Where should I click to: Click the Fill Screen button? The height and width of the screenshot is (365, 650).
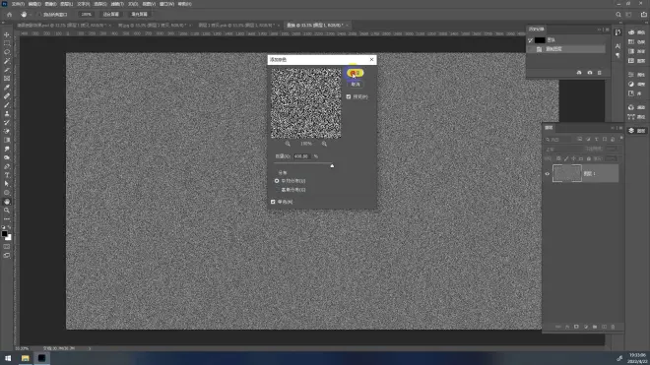(139, 15)
